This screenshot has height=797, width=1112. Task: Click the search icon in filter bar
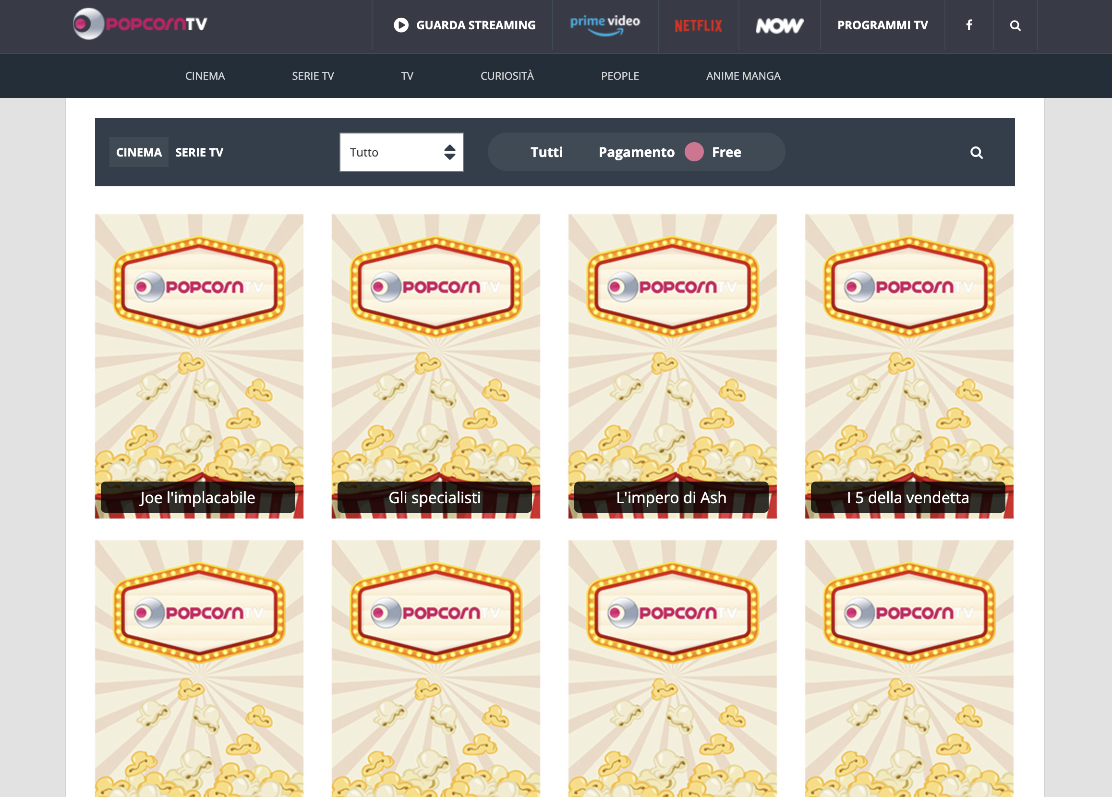976,153
